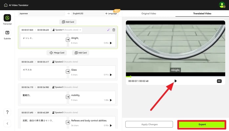Switch to Translated Video tab
This screenshot has height=131, width=229.
click(202, 13)
